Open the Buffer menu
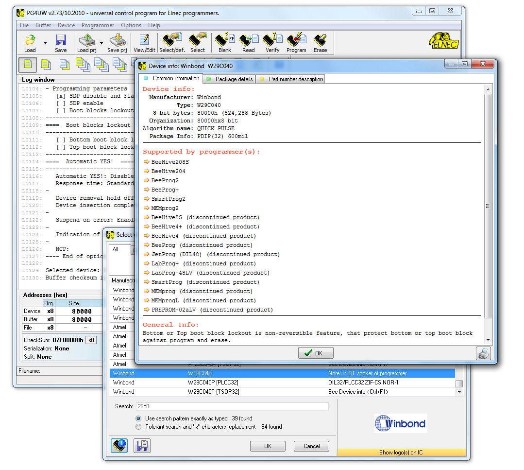The image size is (524, 470). (43, 25)
